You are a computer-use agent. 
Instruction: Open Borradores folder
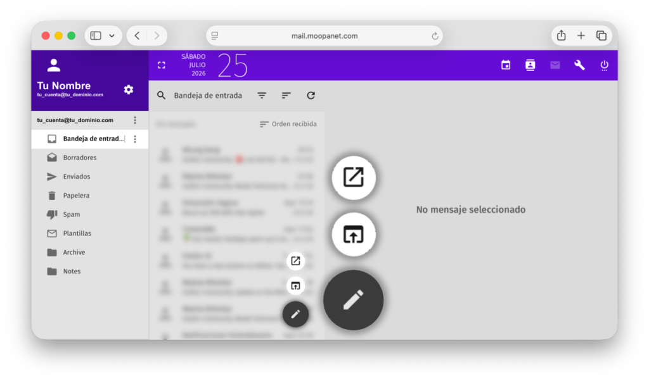90,158
